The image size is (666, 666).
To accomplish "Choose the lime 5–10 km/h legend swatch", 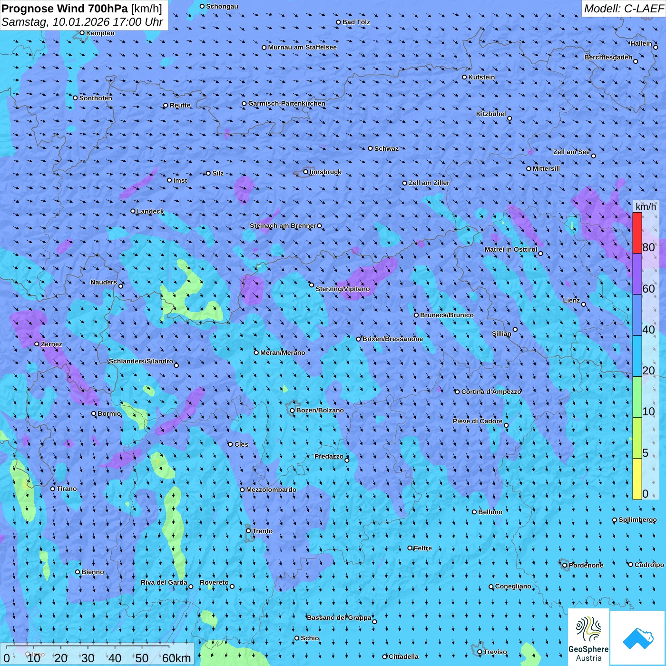I will click(637, 438).
